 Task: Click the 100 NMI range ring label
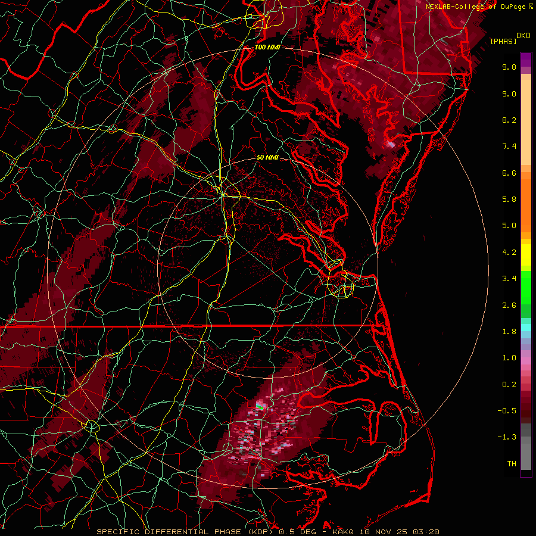(x=267, y=47)
